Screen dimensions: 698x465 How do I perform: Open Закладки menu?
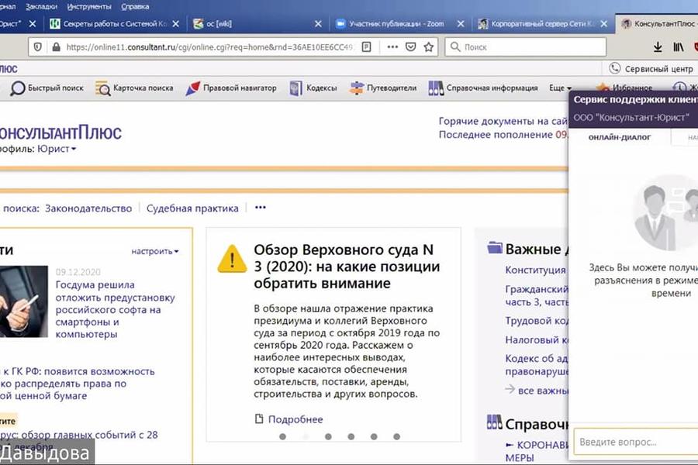click(x=41, y=7)
